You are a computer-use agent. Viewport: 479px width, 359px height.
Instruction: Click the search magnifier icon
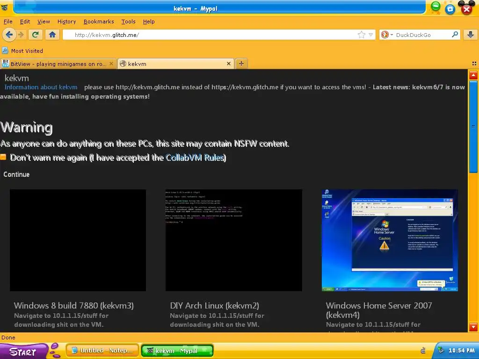click(x=455, y=35)
